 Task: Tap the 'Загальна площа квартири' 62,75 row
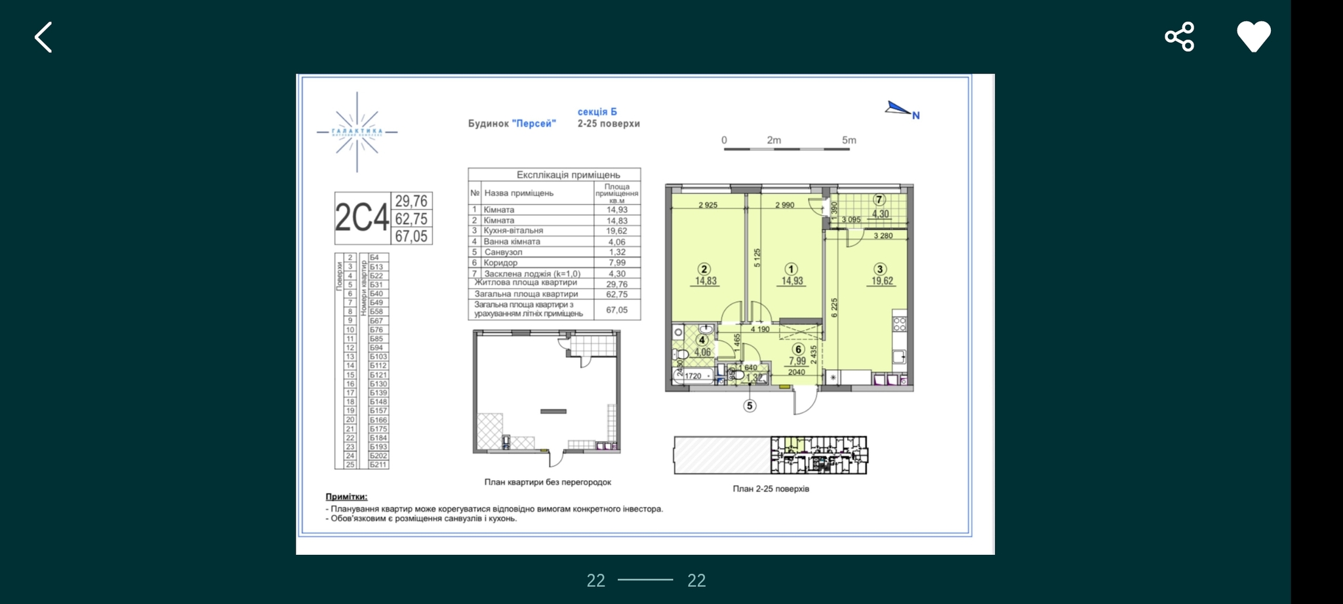[x=554, y=294]
